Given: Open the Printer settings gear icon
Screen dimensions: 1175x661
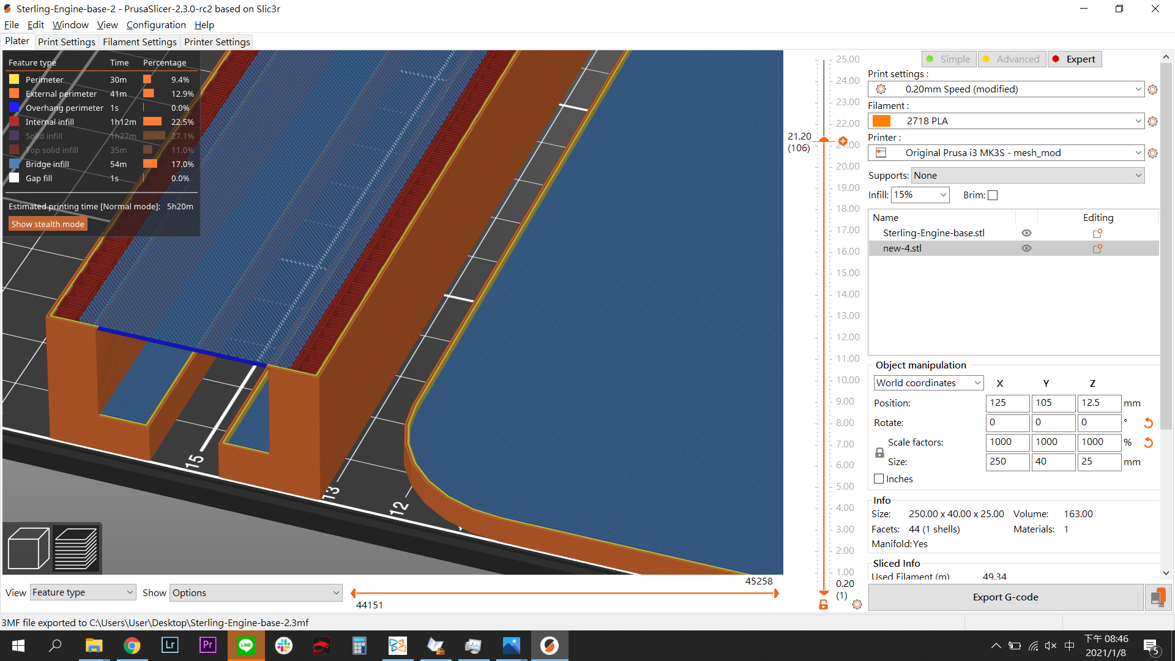Looking at the screenshot, I should click(x=1153, y=153).
